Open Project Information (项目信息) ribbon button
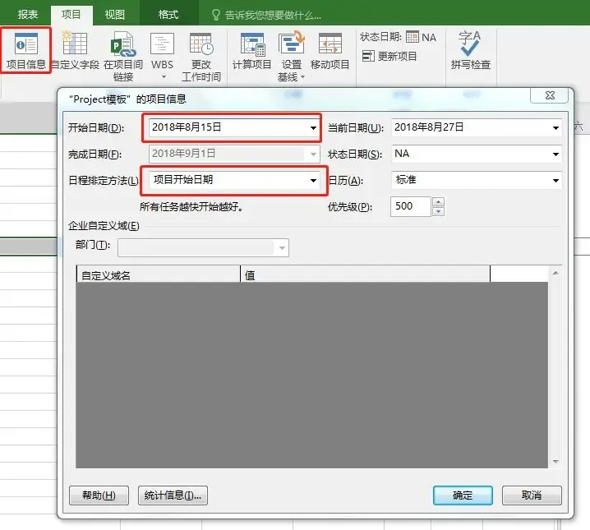 point(26,50)
